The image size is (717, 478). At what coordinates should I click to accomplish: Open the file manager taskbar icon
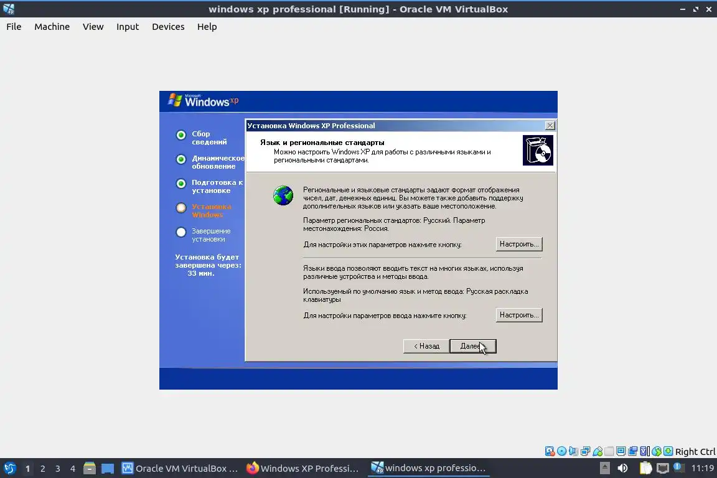(90, 469)
